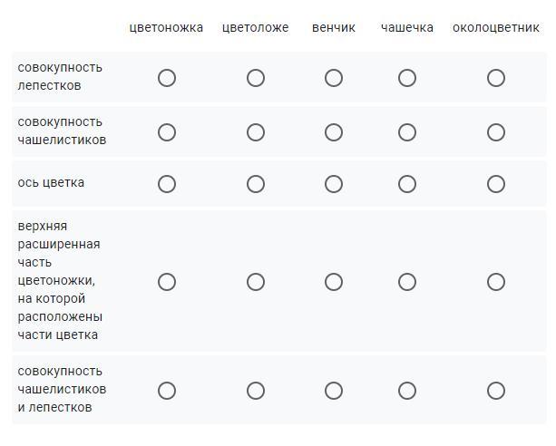556x446 pixels.
Task: Select венчик in the ось цветка row
Action: pyautogui.click(x=333, y=184)
